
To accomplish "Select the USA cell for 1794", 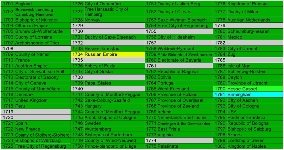I will tap(255, 112).
